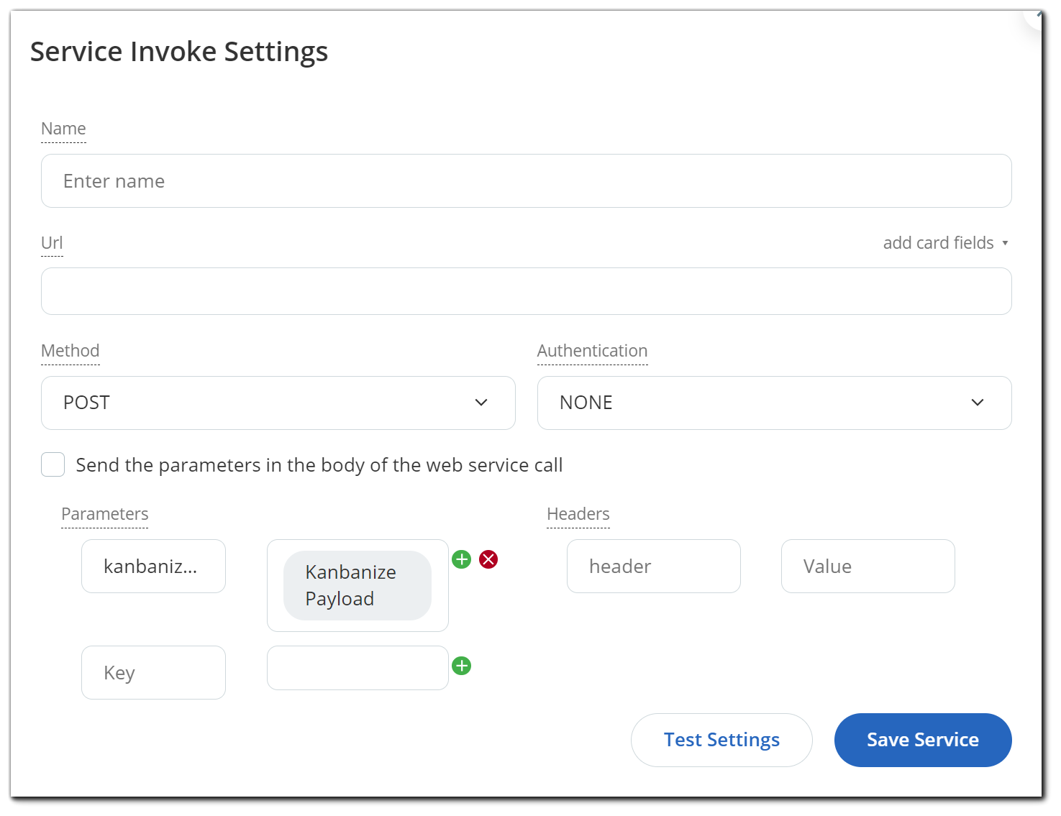Focus the header Value input

pyautogui.click(x=868, y=567)
